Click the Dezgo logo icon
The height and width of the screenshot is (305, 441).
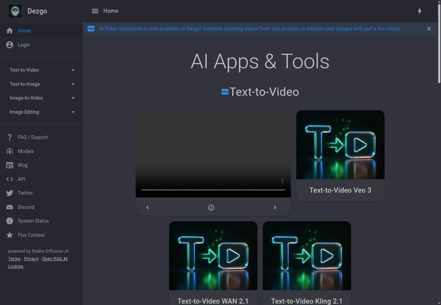coord(15,11)
